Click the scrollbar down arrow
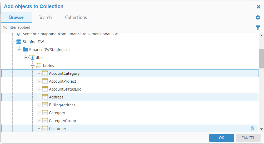 pos(261,129)
